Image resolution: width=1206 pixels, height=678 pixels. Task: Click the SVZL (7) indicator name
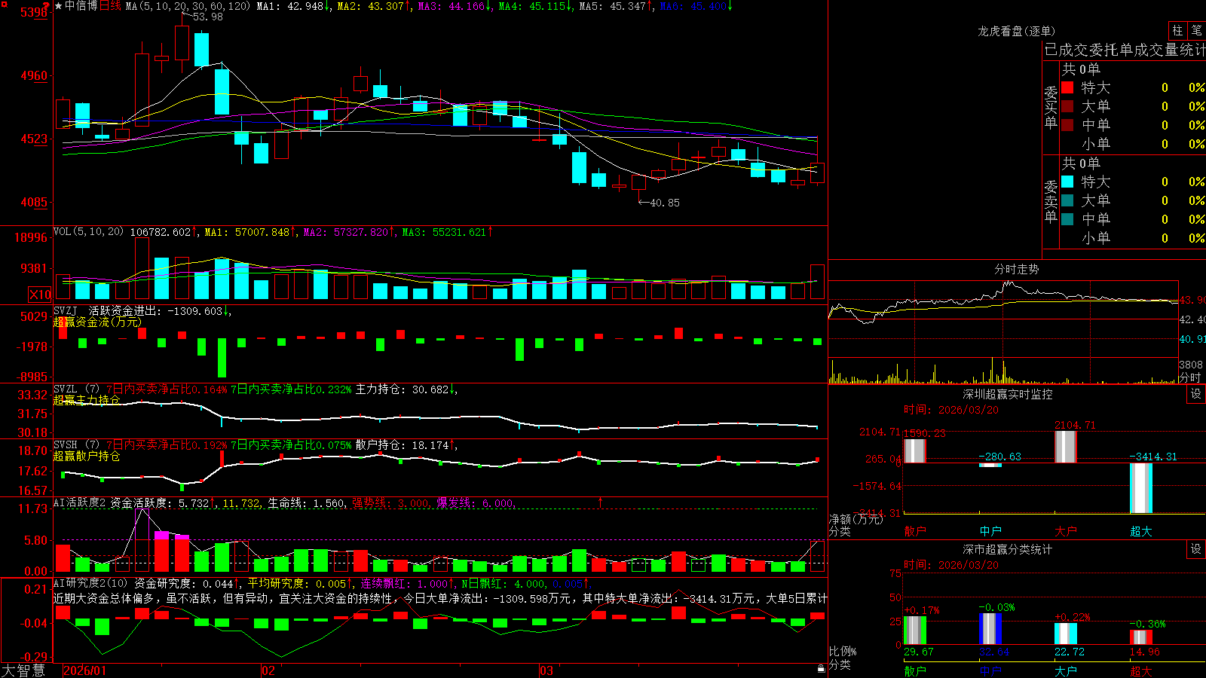[76, 389]
